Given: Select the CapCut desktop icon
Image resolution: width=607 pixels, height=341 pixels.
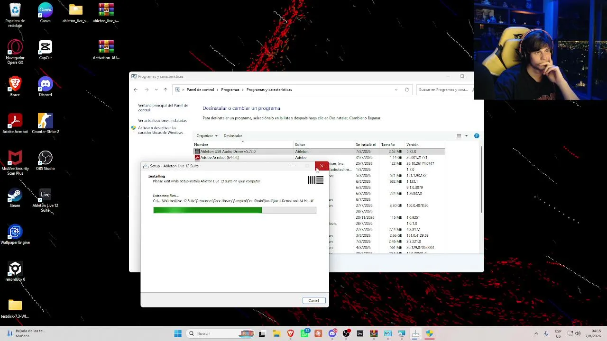Looking at the screenshot, I should coord(46,50).
